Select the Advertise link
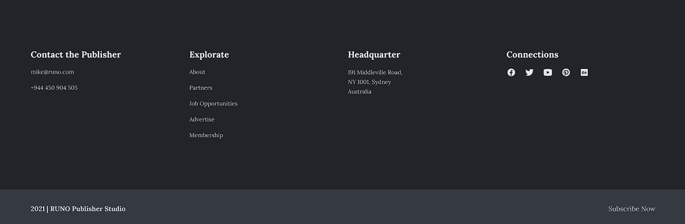 [x=202, y=119]
